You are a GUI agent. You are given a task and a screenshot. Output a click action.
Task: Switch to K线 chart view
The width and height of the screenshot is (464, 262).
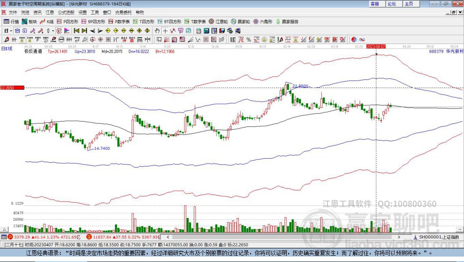click(47, 22)
